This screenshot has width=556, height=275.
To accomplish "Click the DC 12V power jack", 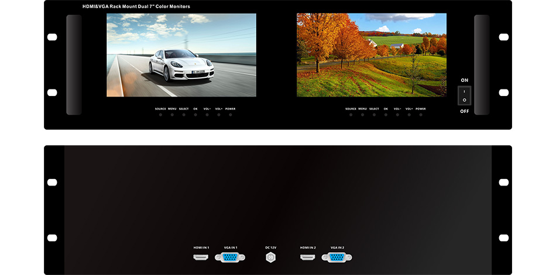I will [x=270, y=257].
